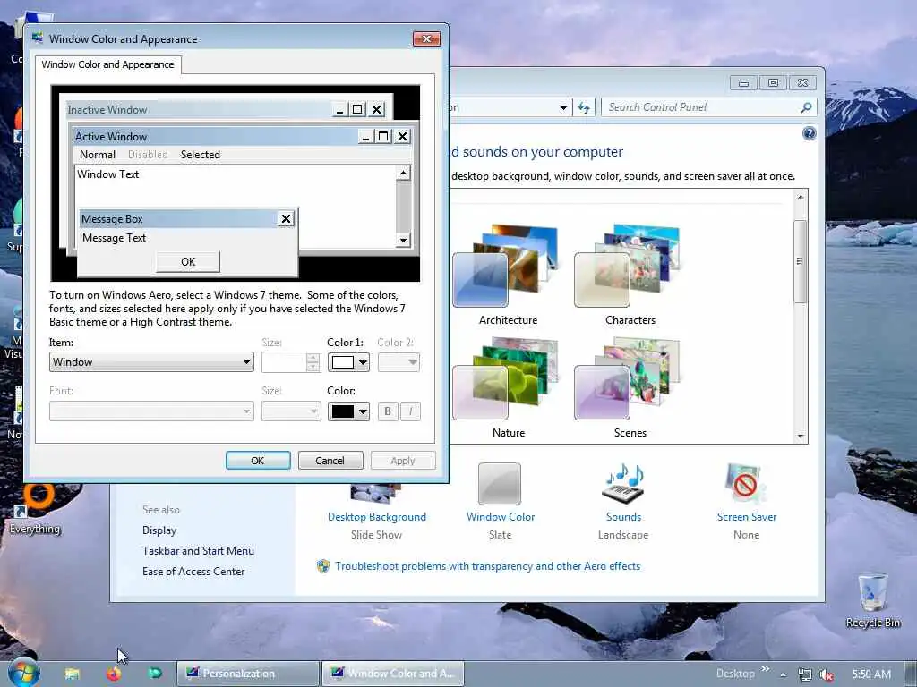This screenshot has width=917, height=687.
Task: Click the help question mark icon
Action: [809, 134]
